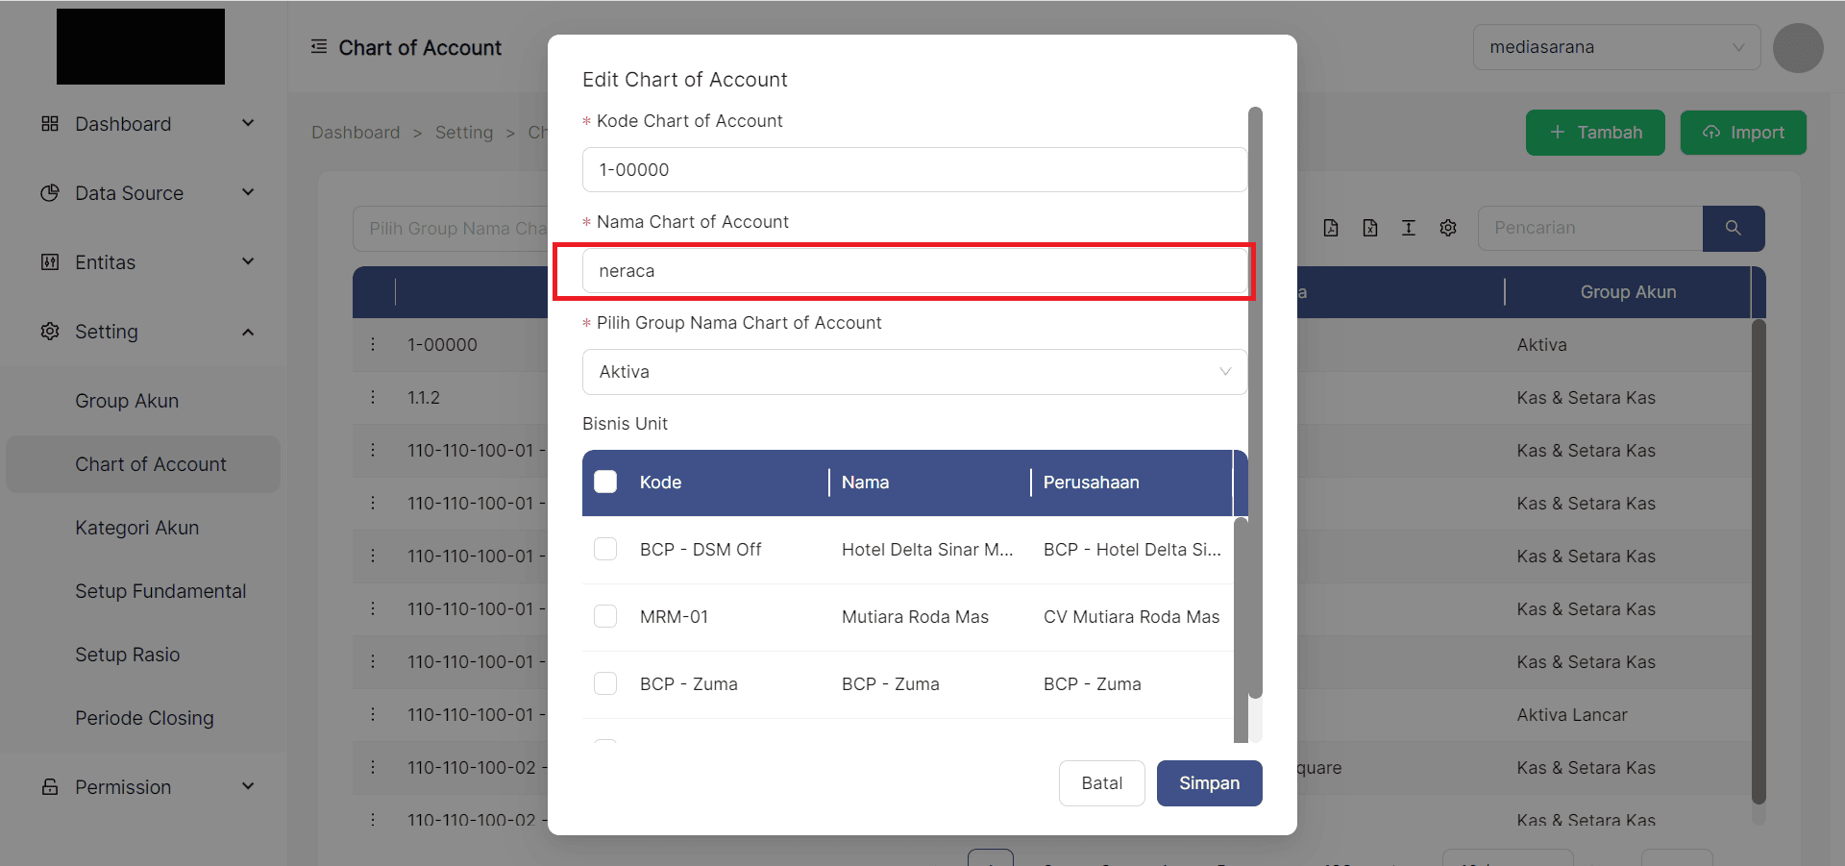
Task: Open the mediasarana company dropdown
Action: 1616,47
